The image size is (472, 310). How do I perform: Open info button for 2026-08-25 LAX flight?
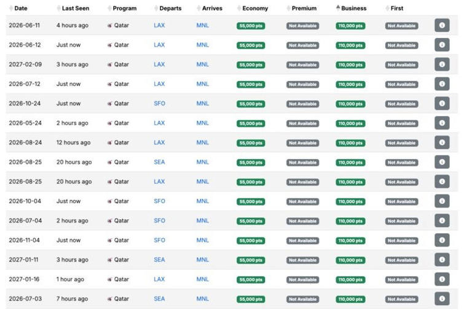[442, 182]
